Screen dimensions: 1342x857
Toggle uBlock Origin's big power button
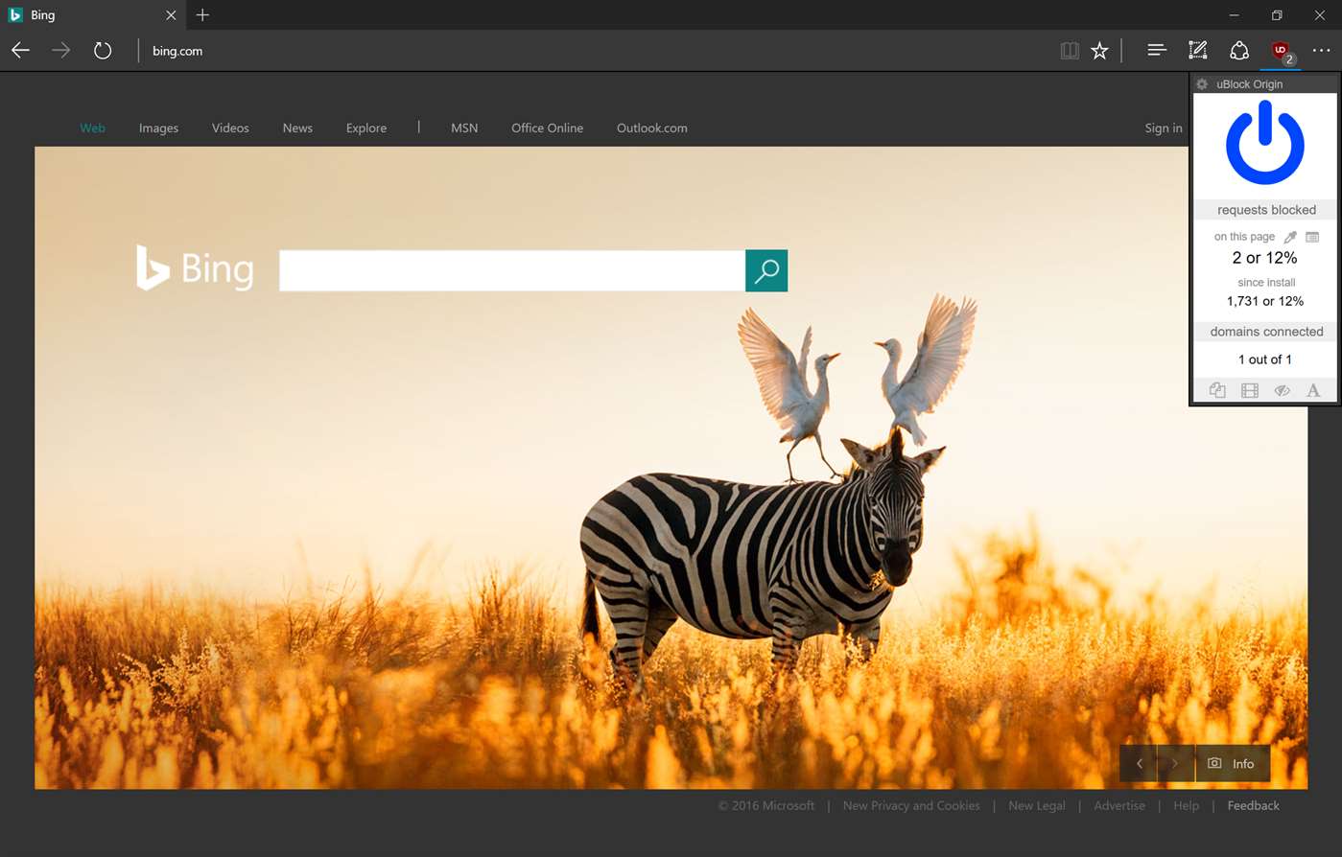pos(1264,143)
